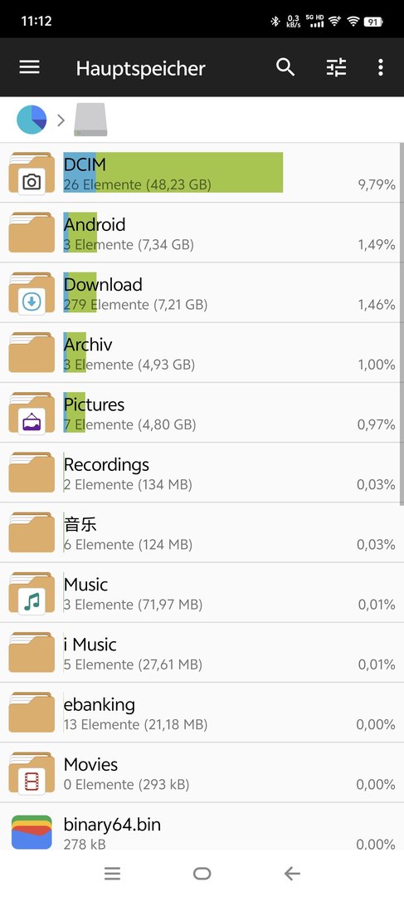Open the filter sliders settings icon

[336, 68]
